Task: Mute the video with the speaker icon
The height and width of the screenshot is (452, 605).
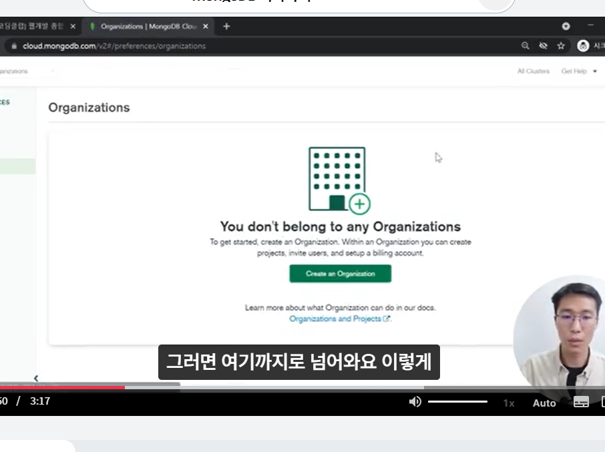Action: pyautogui.click(x=415, y=402)
